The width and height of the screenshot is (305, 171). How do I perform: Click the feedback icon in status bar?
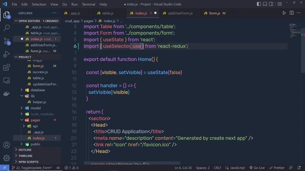(291, 168)
